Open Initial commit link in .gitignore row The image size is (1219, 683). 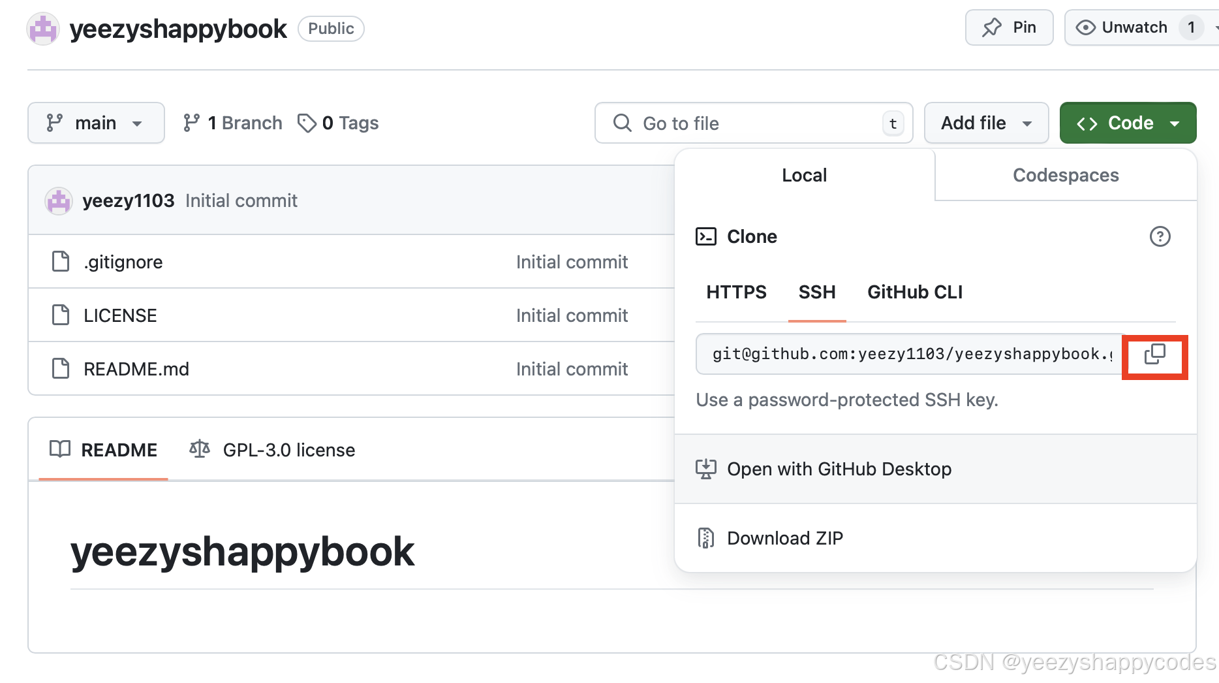[572, 262]
